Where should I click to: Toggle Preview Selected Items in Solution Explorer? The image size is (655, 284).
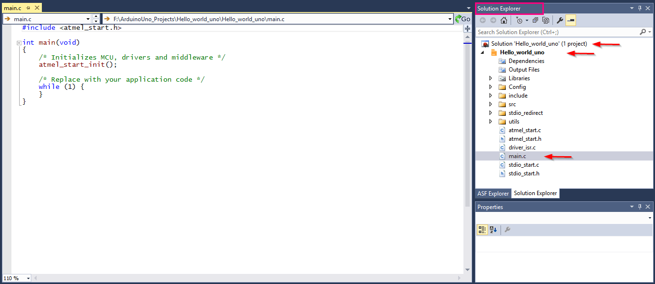[x=570, y=20]
